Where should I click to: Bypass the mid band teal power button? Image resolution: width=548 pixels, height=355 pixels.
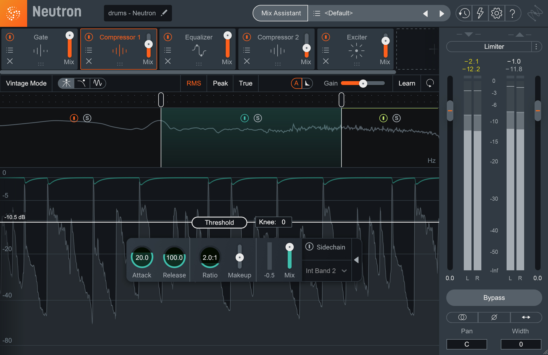245,118
